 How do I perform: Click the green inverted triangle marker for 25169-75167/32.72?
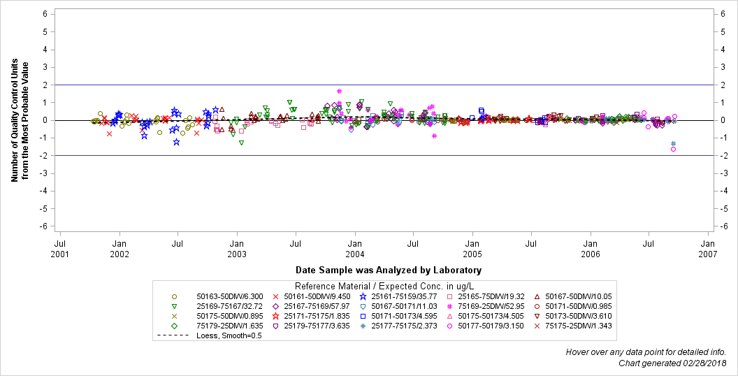tap(174, 306)
